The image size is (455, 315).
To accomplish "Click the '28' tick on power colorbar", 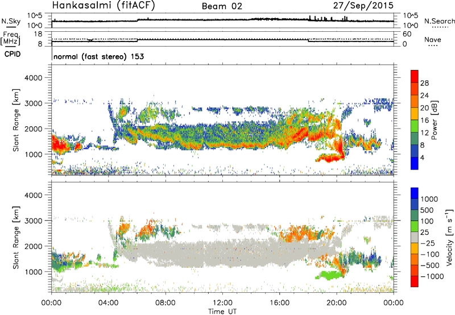I will pos(424,83).
